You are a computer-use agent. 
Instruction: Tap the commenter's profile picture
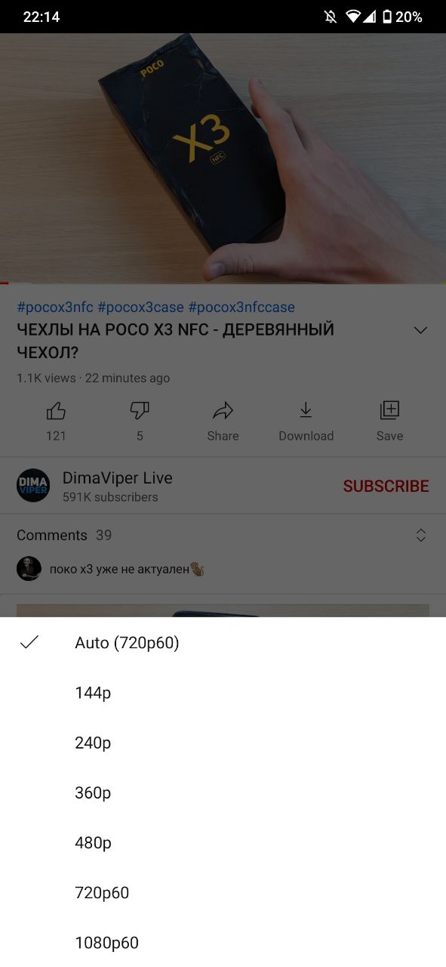pyautogui.click(x=29, y=569)
